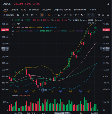Image resolution: width=112 pixels, height=114 pixels.
Task: Expand the rectangle shape tool dropdown
Action: pyautogui.click(x=62, y=15)
